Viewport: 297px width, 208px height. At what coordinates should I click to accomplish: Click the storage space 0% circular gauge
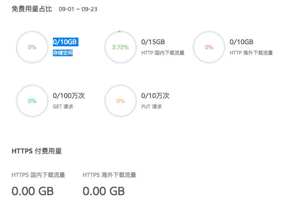pyautogui.click(x=32, y=47)
